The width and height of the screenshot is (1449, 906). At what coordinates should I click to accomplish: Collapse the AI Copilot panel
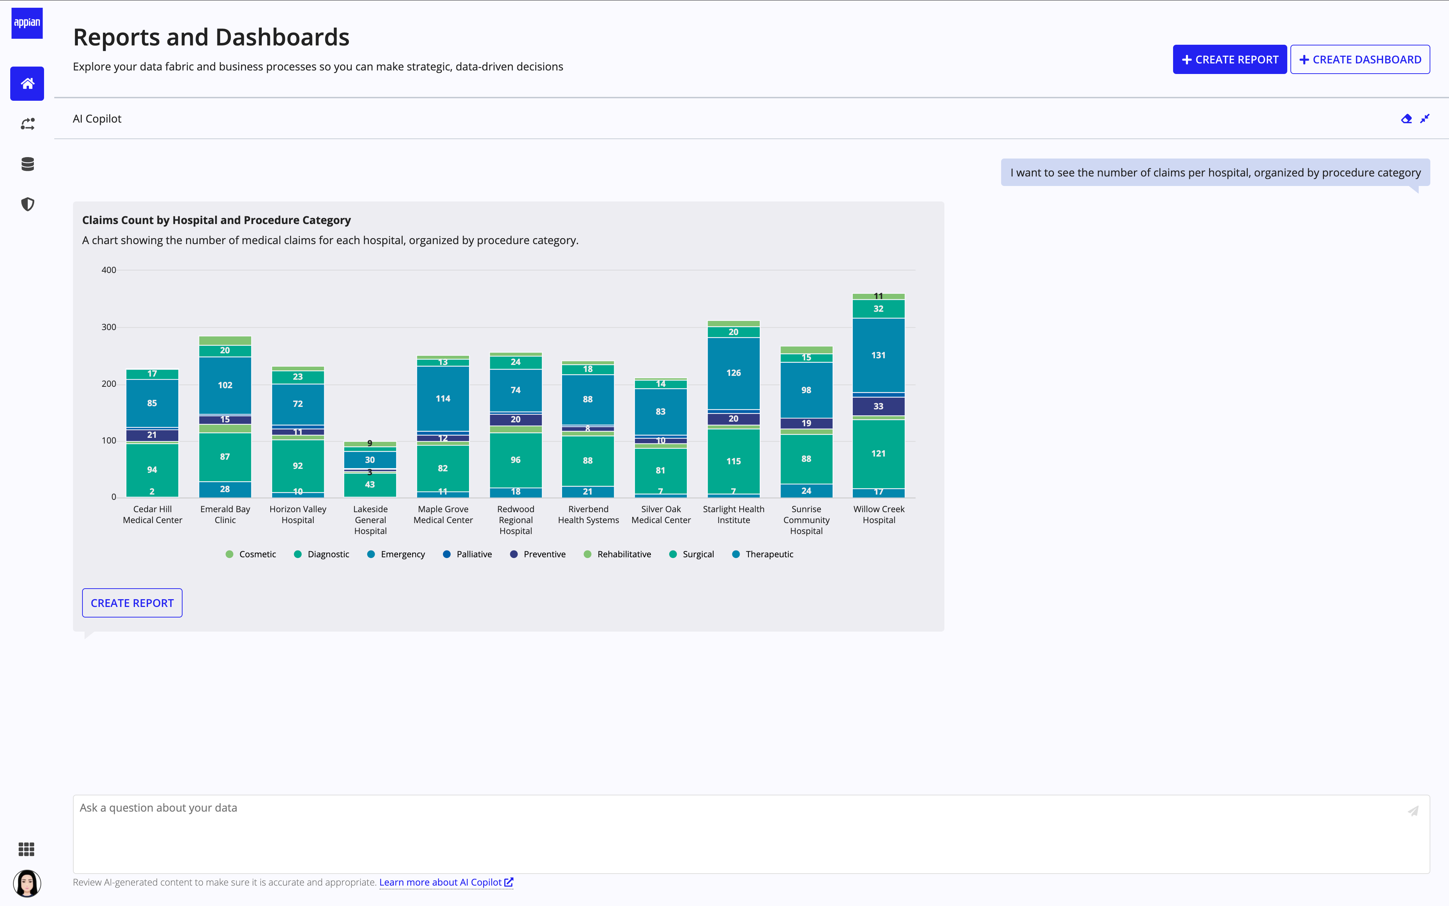pyautogui.click(x=1425, y=119)
